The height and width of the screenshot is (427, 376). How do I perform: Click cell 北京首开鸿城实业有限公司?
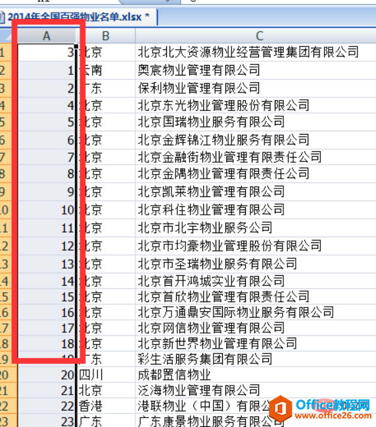[x=256, y=281]
